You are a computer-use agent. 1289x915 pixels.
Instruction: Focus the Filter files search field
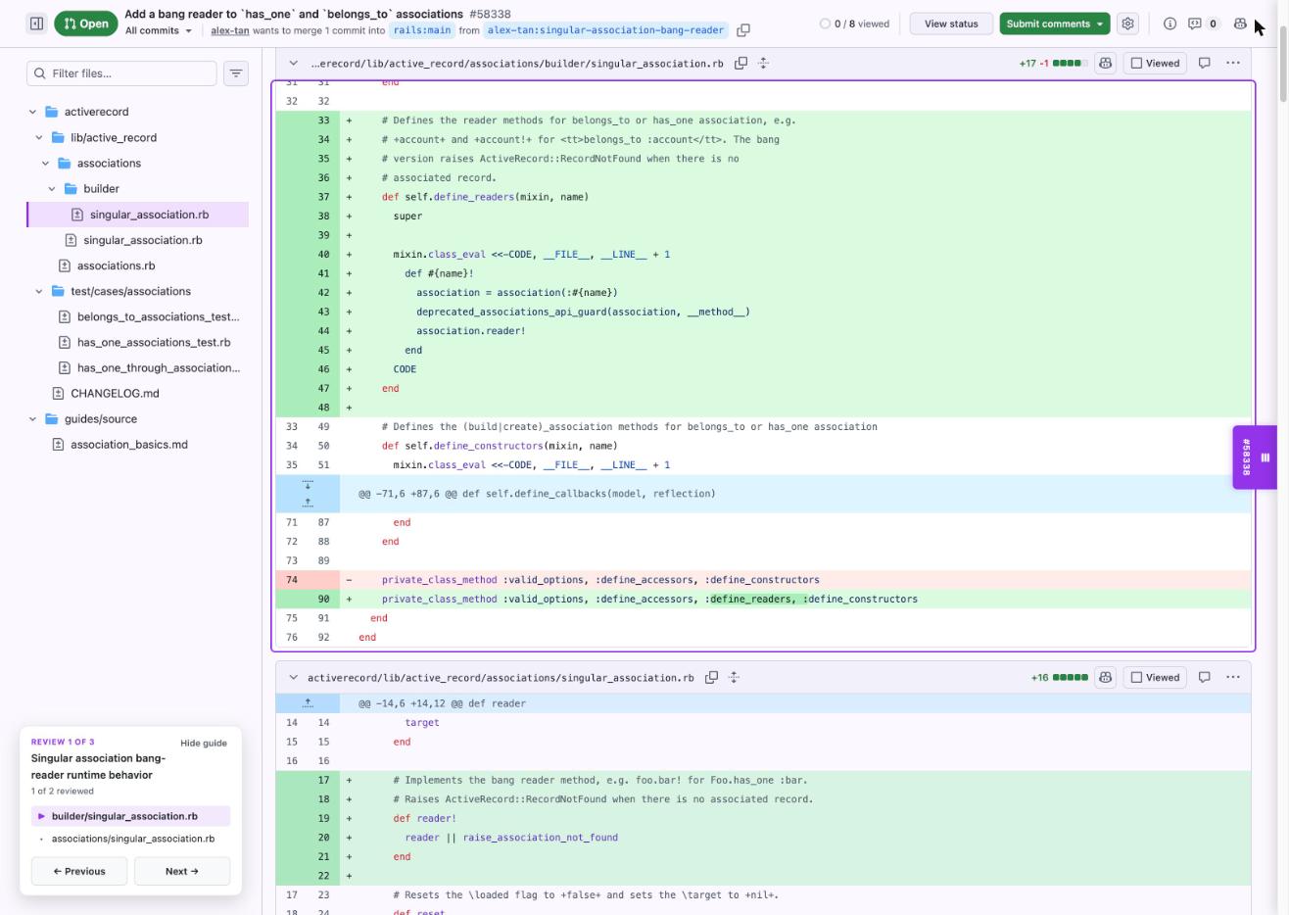point(122,73)
